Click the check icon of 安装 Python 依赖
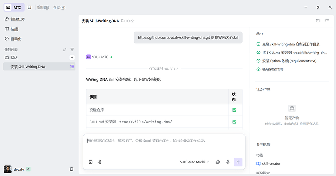This screenshot has width=336, height=176. coord(258,61)
